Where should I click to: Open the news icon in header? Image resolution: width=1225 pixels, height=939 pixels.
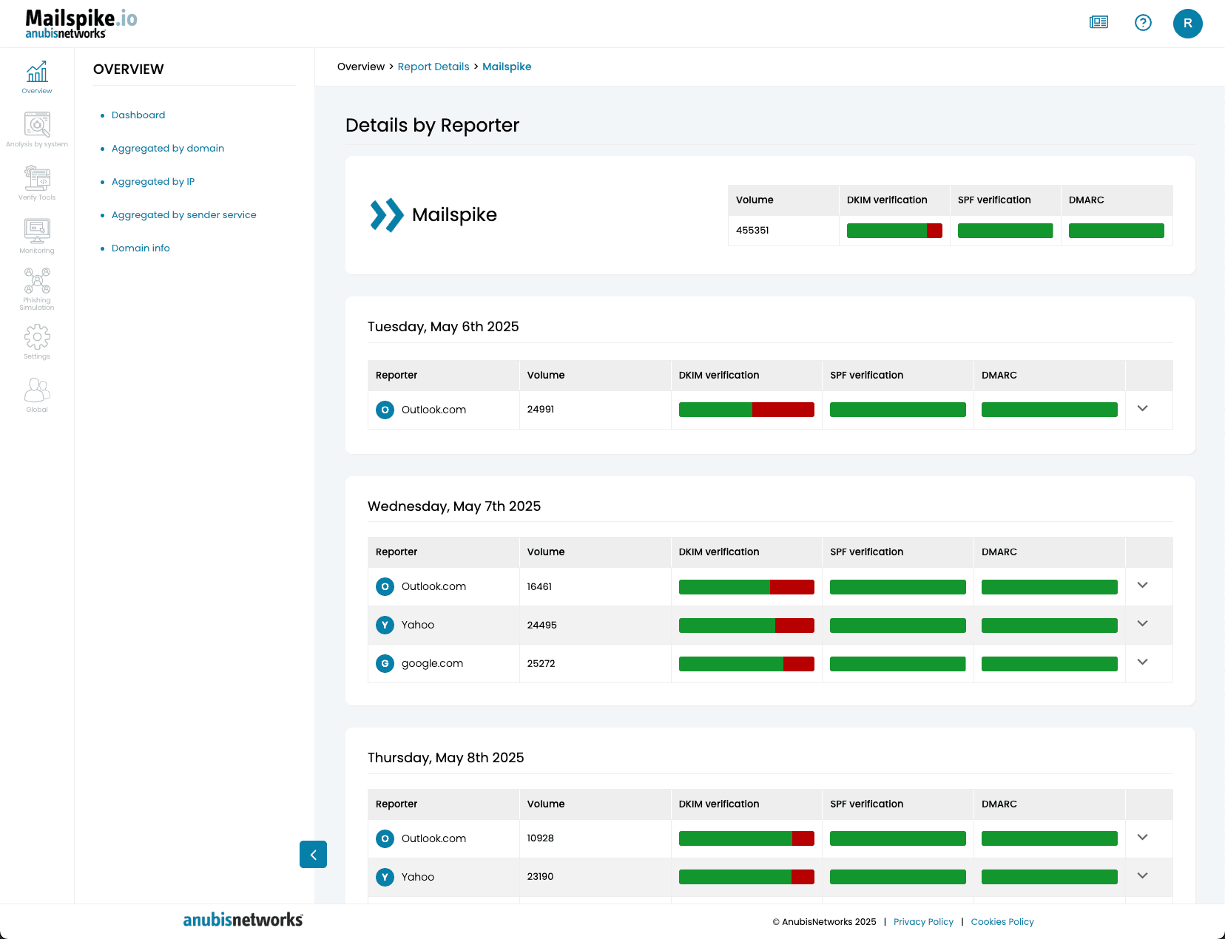point(1099,23)
